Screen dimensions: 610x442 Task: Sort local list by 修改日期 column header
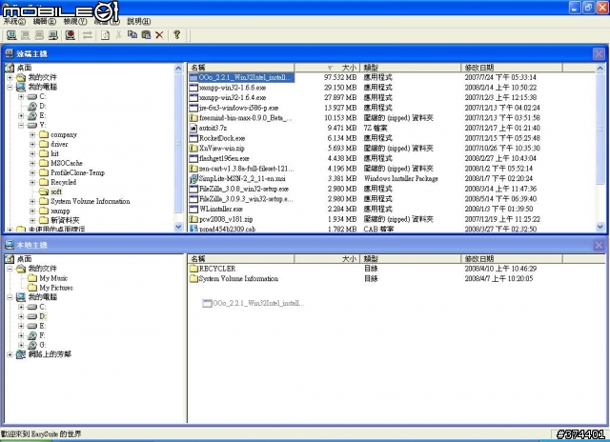tap(512, 259)
